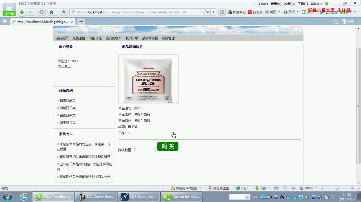Click the milk candy product image
Screen dimensions: 361x202
tap(149, 79)
